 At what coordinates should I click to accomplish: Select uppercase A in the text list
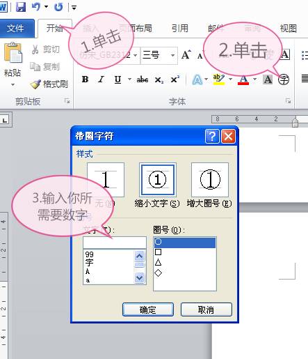click(x=88, y=271)
